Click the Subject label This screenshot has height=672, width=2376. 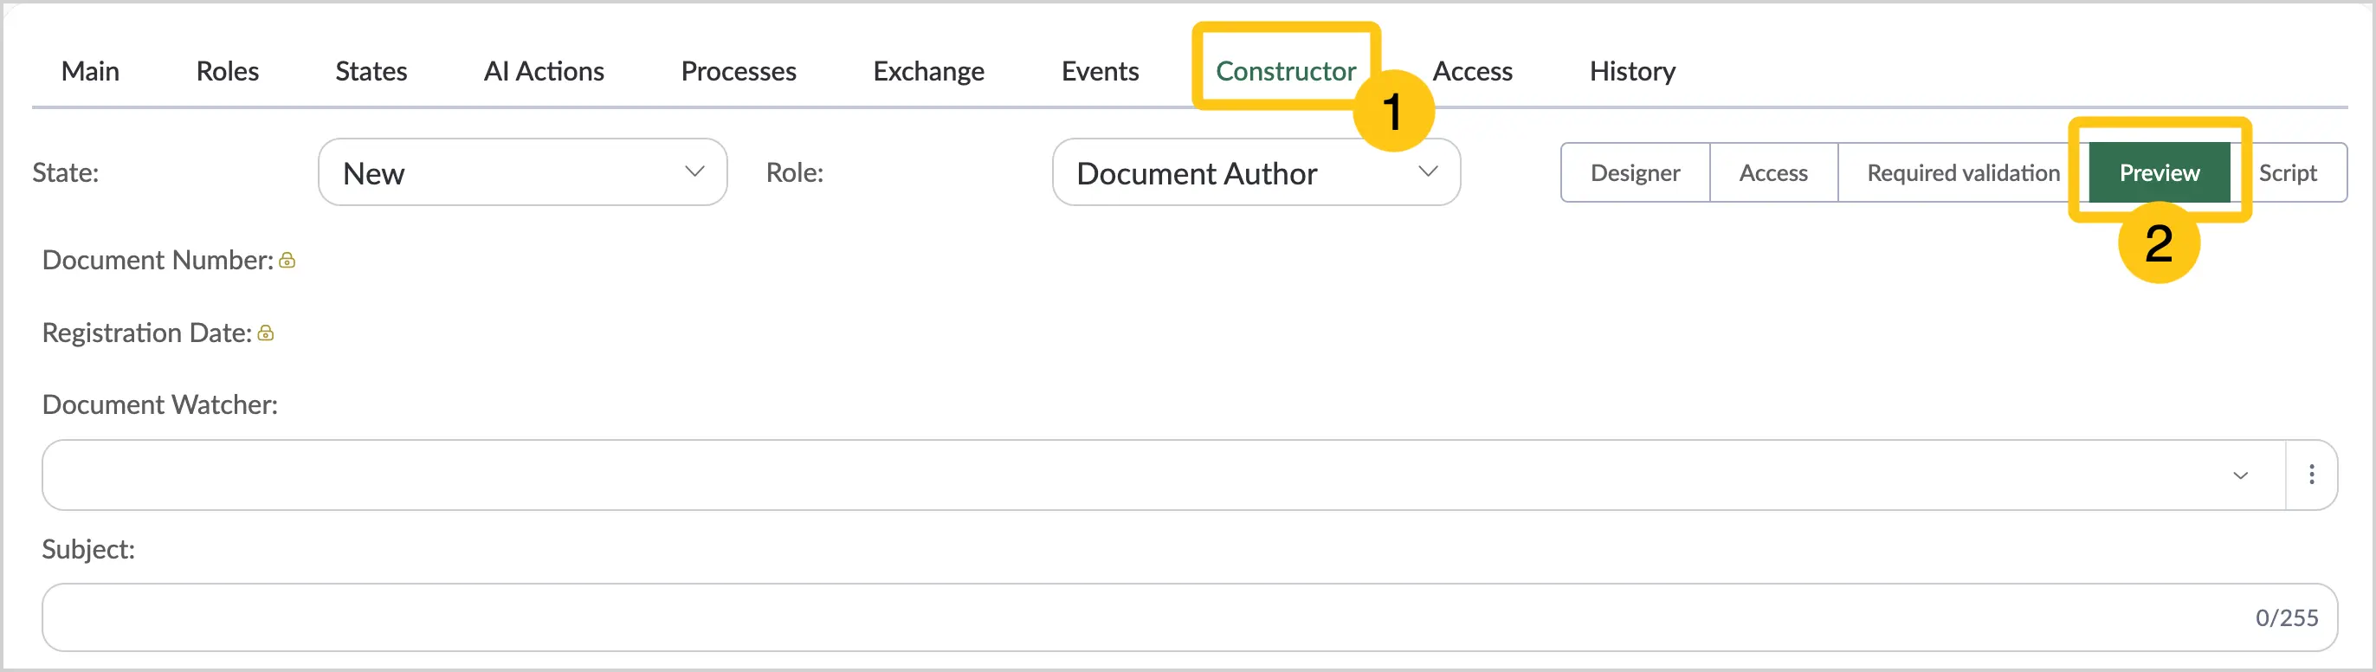pos(88,549)
